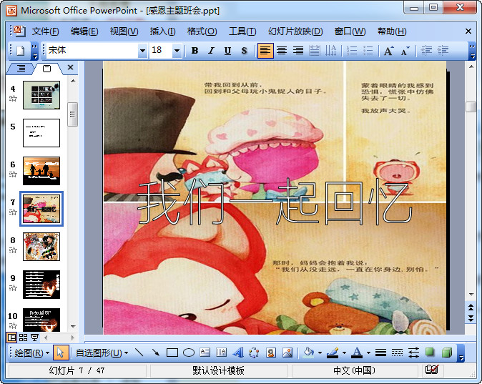Switch to Slides tab in left pane
This screenshot has height=384, width=482.
point(46,68)
